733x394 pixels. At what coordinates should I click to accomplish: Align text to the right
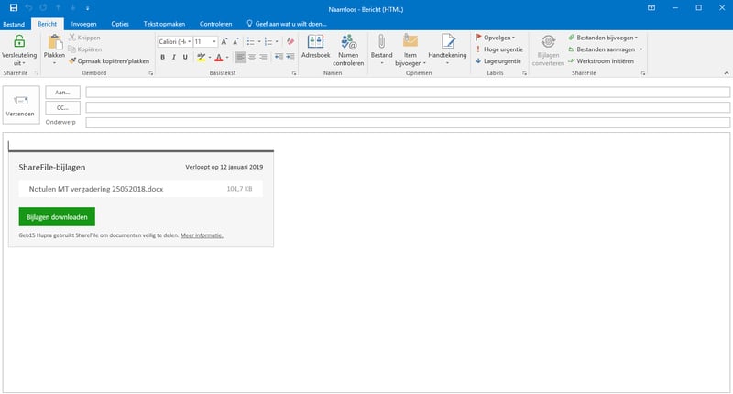click(264, 57)
